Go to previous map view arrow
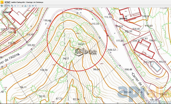The height and width of the screenshot is (104, 171). click(x=15, y=6)
